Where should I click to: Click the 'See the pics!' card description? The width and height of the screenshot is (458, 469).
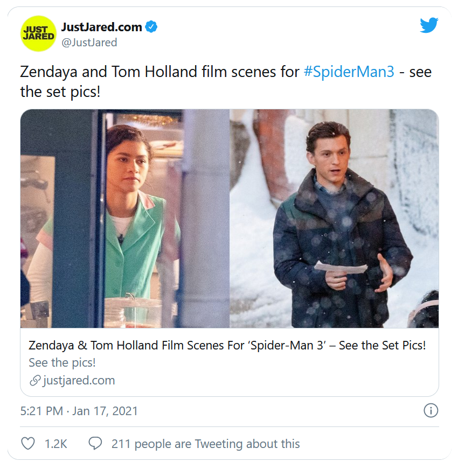pos(62,363)
